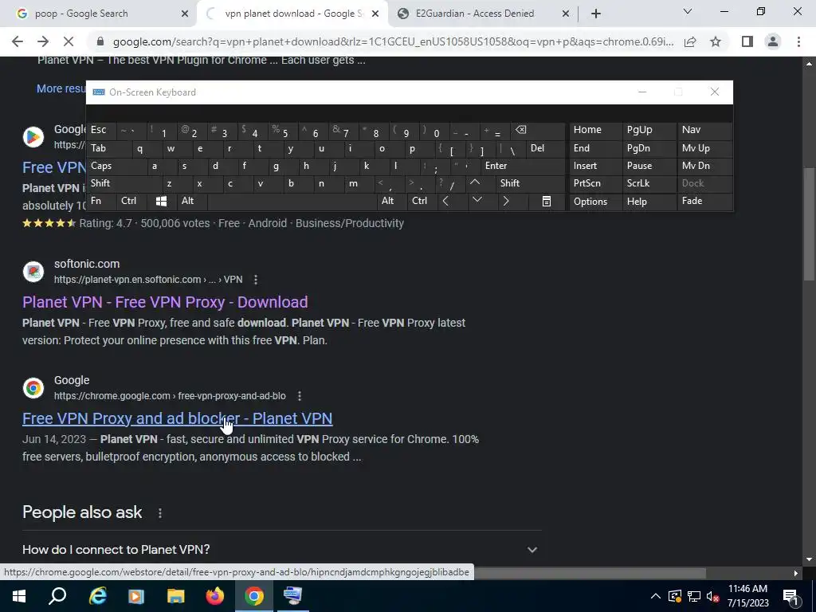
Task: Switch to the 'poop - Google Search' tab
Action: click(x=99, y=14)
